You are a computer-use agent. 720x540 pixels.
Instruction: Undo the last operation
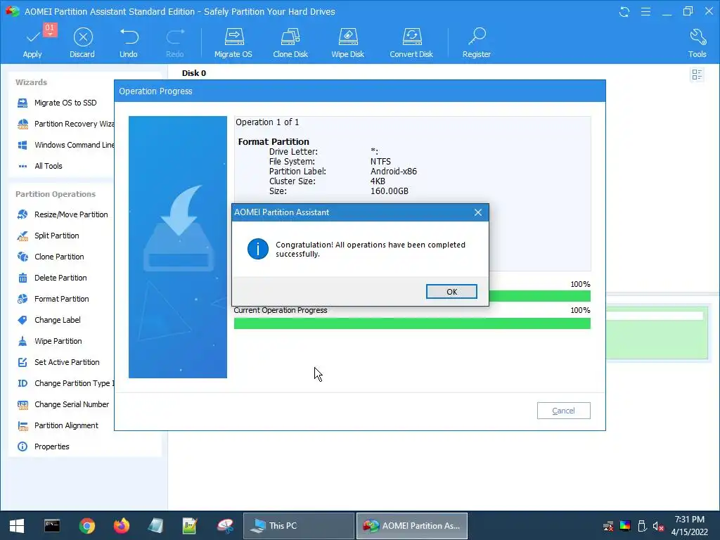129,43
